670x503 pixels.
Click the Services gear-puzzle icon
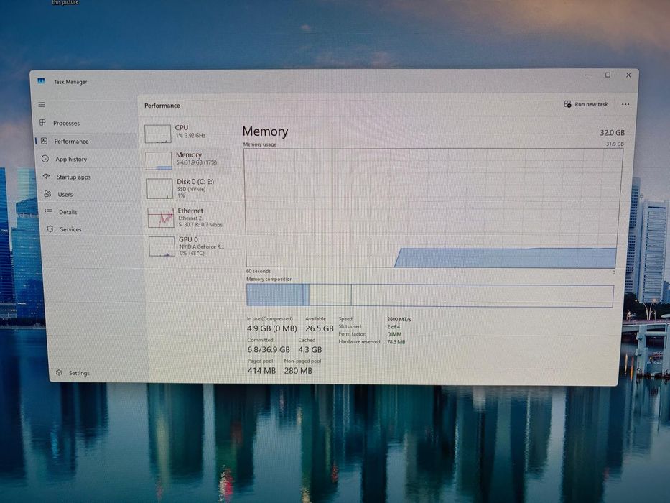click(x=50, y=229)
